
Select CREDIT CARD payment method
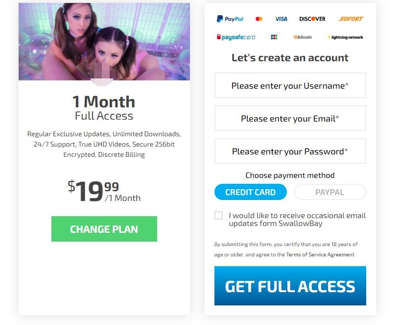250,192
